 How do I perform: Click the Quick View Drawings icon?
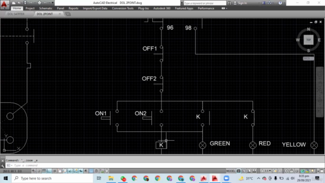(254, 171)
